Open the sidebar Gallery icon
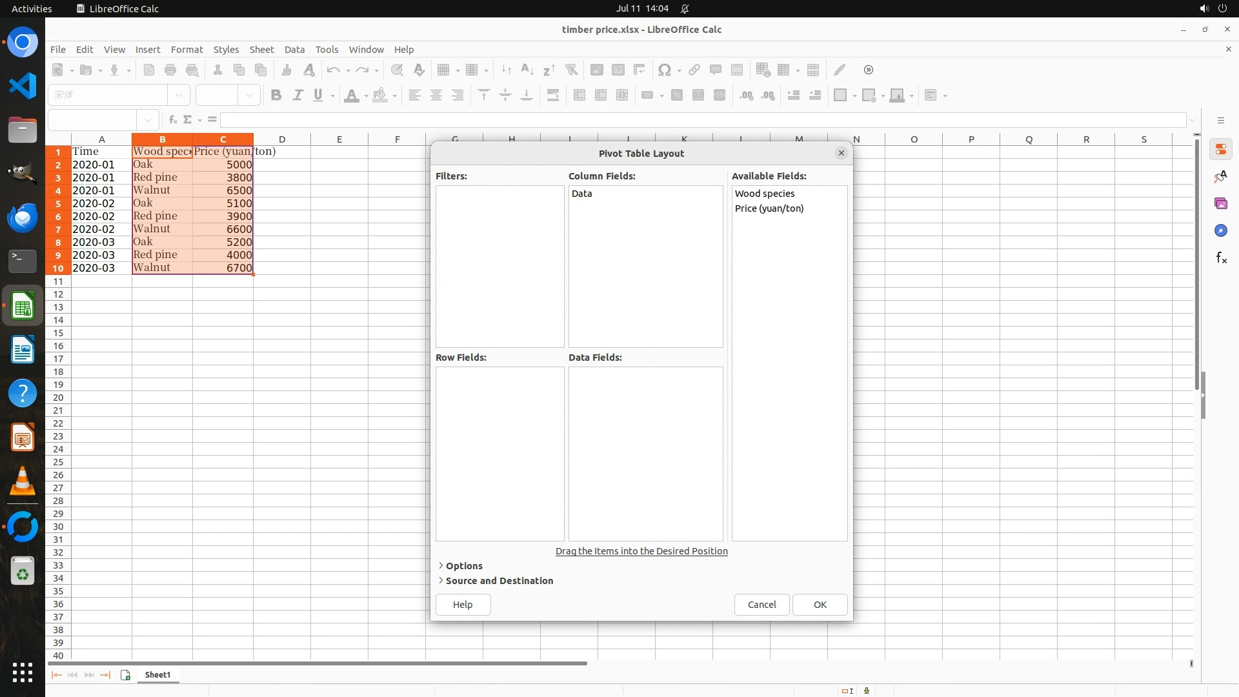Image resolution: width=1239 pixels, height=697 pixels. pos(1220,204)
